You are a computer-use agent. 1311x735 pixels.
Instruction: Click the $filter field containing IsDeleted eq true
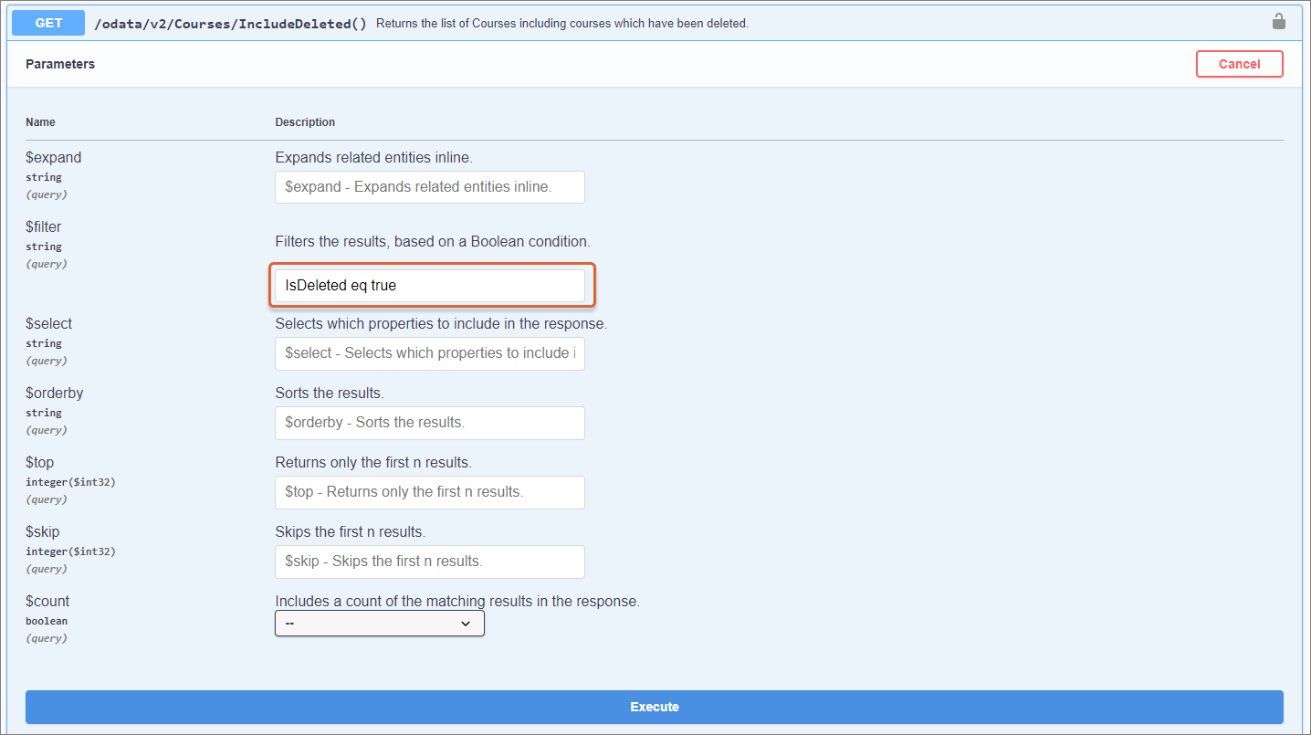(x=429, y=286)
